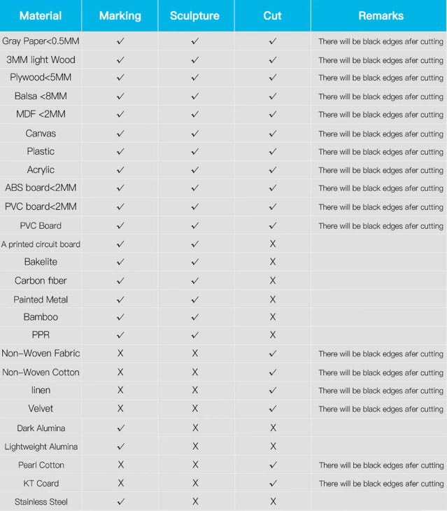The height and width of the screenshot is (511, 447).
Task: Click the Sculpture X mark for Stainless Steel
Action: click(195, 501)
